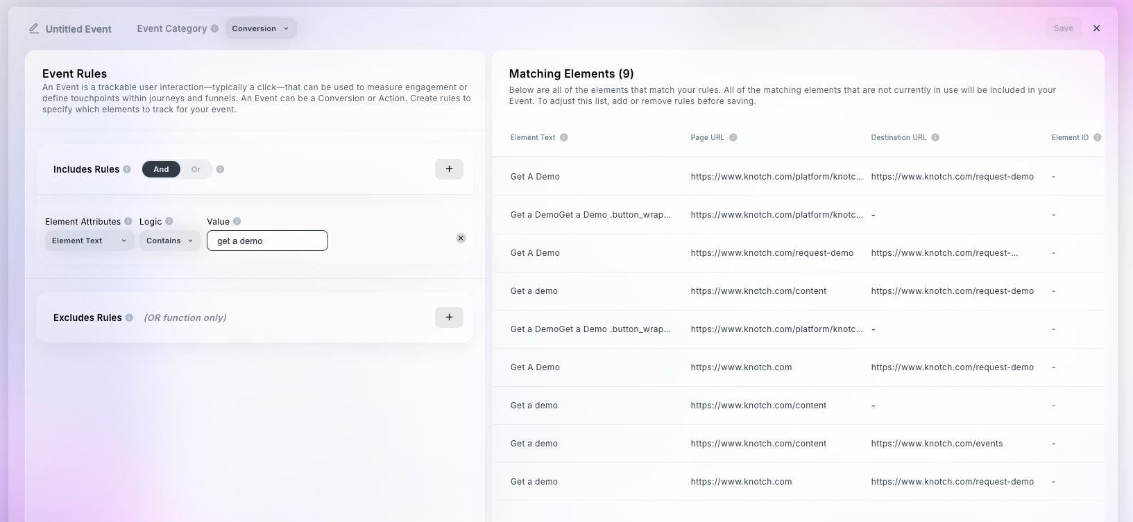
Task: Close the event editor dialog
Action: [x=1096, y=28]
